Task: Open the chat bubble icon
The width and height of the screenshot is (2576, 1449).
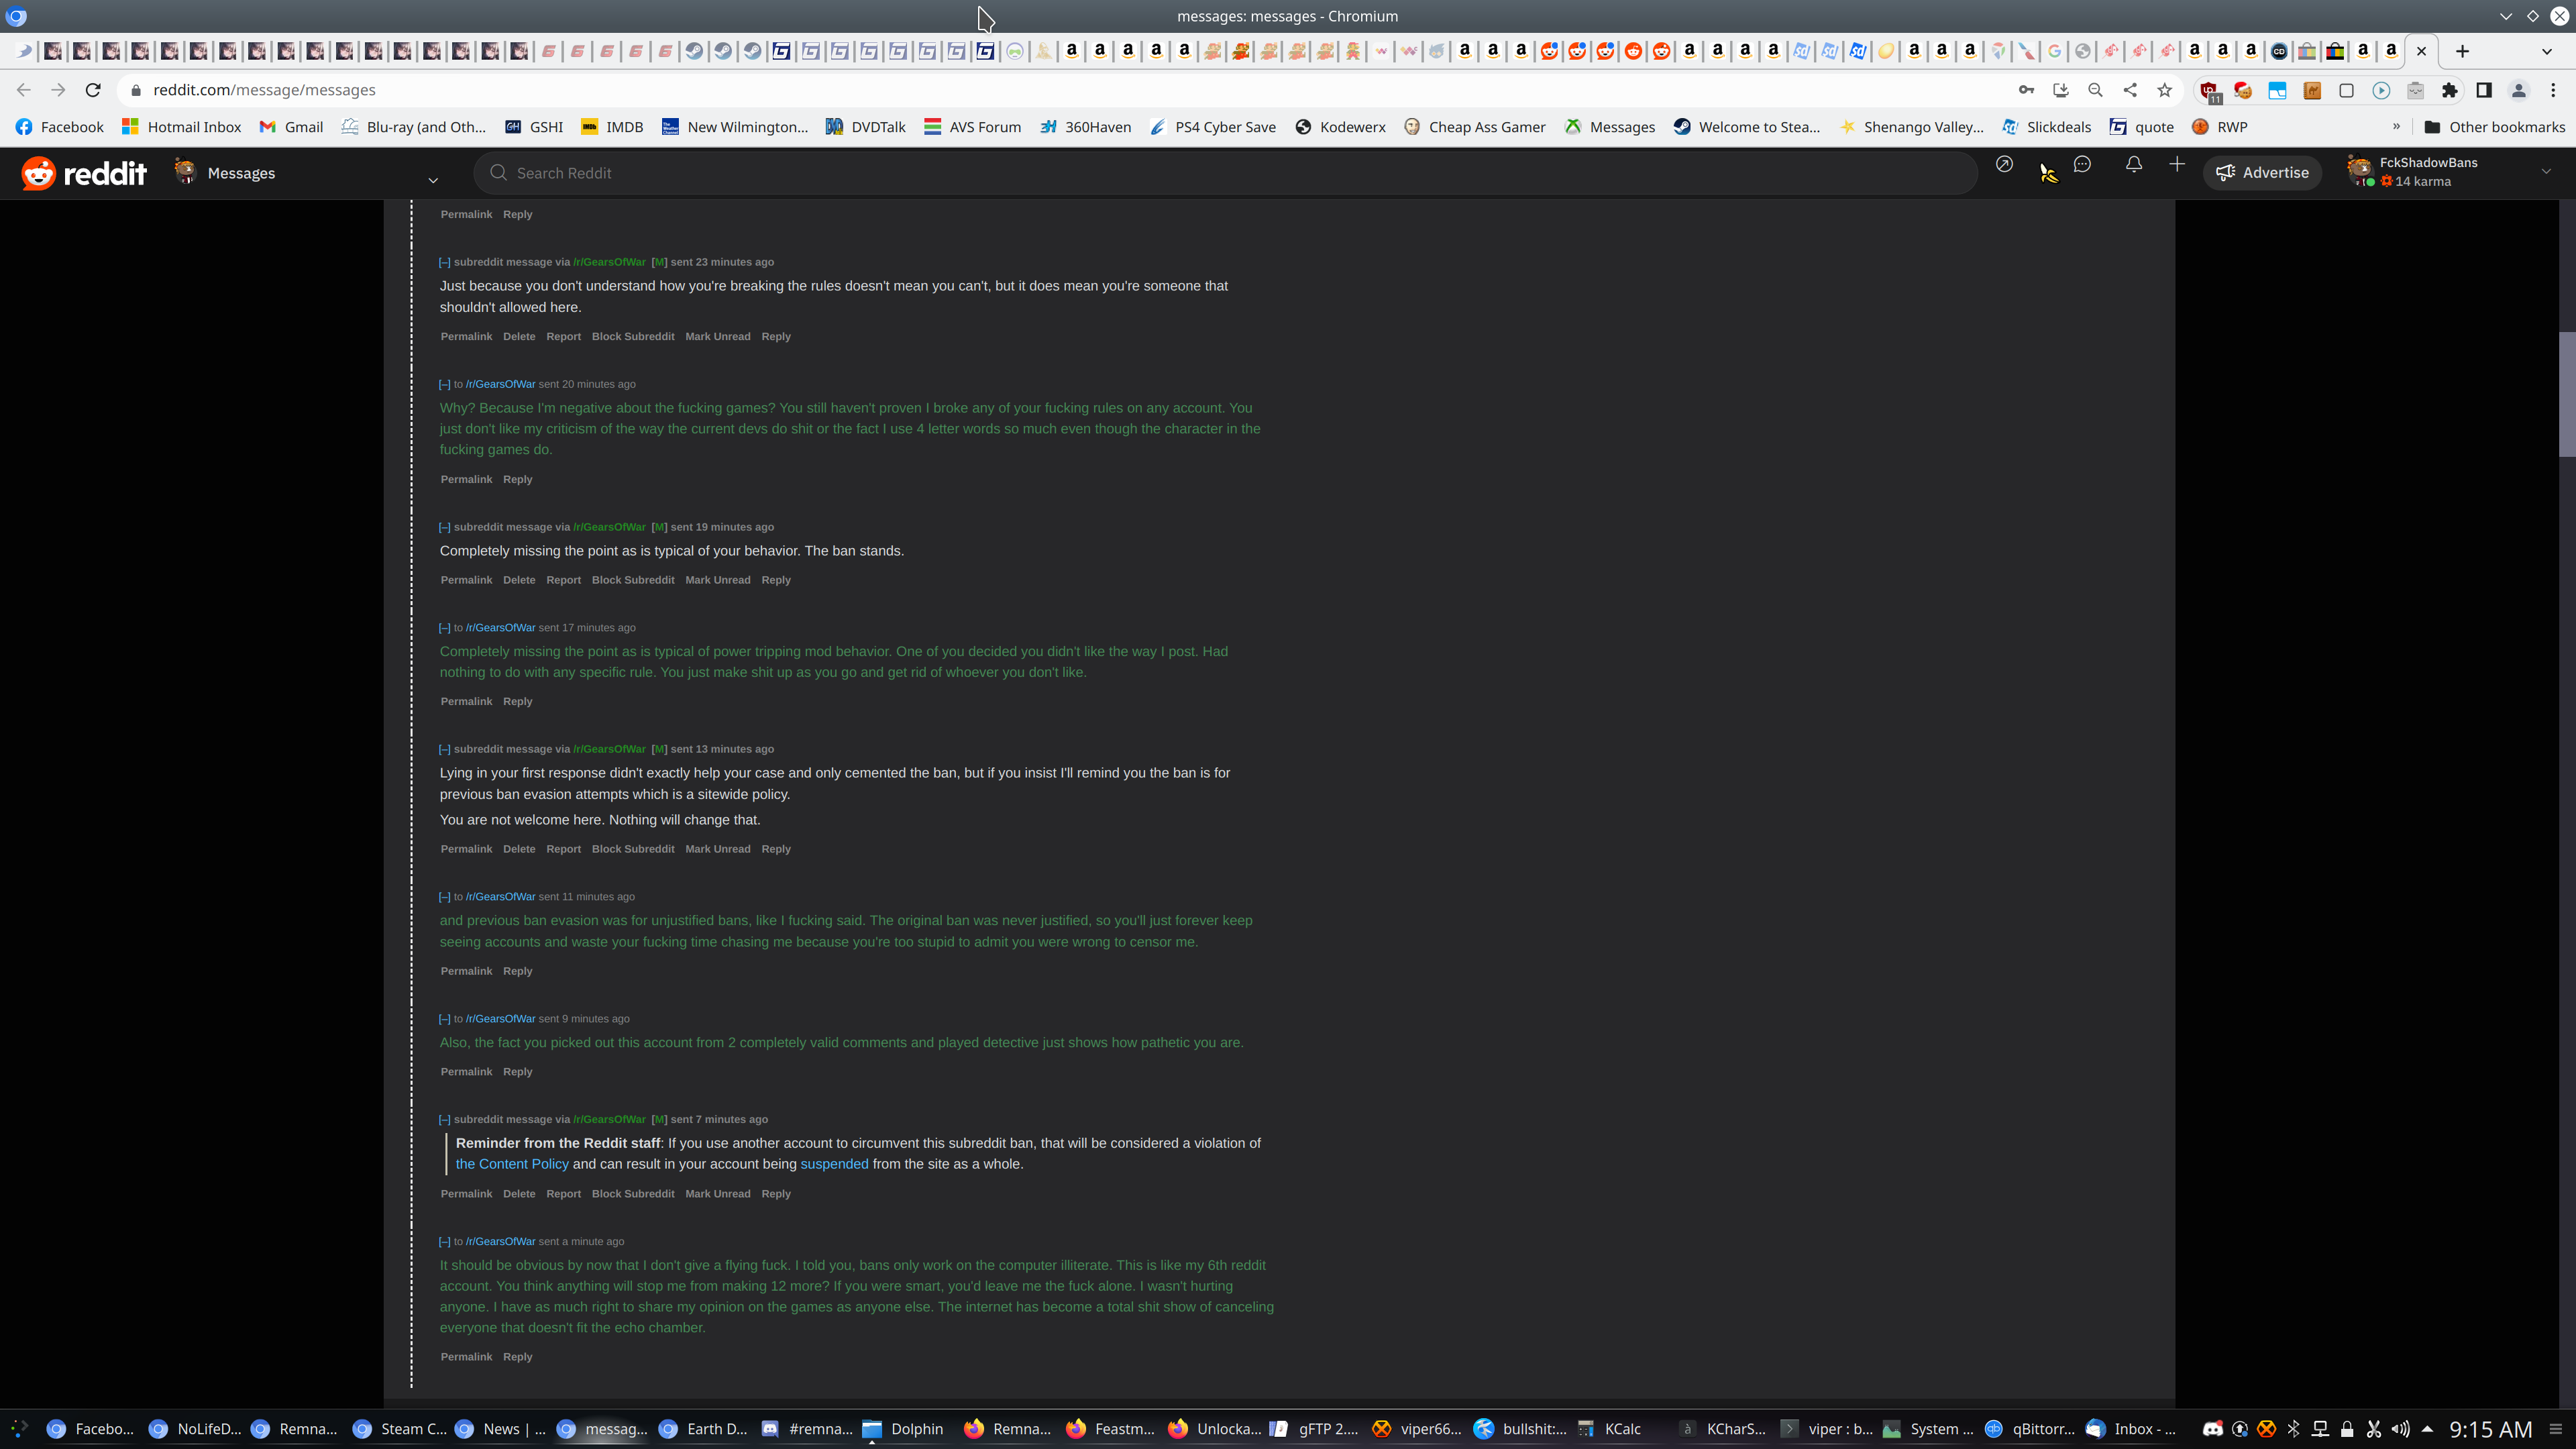Action: coord(2082,165)
